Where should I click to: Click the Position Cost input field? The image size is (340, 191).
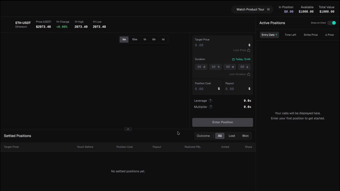(x=205, y=89)
